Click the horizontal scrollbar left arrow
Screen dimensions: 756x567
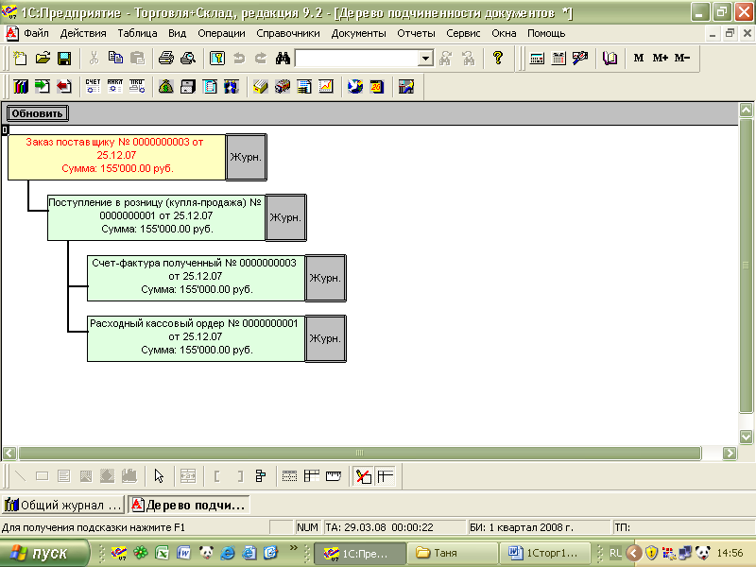pos(9,454)
